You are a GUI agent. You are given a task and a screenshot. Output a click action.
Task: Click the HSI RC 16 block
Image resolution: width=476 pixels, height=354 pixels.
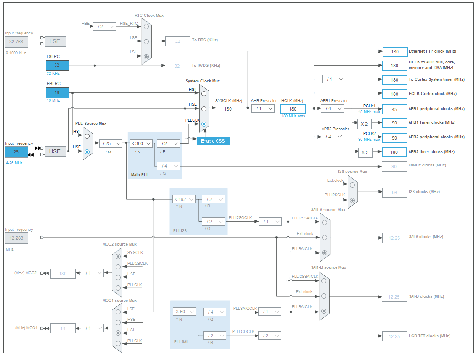pyautogui.click(x=57, y=92)
